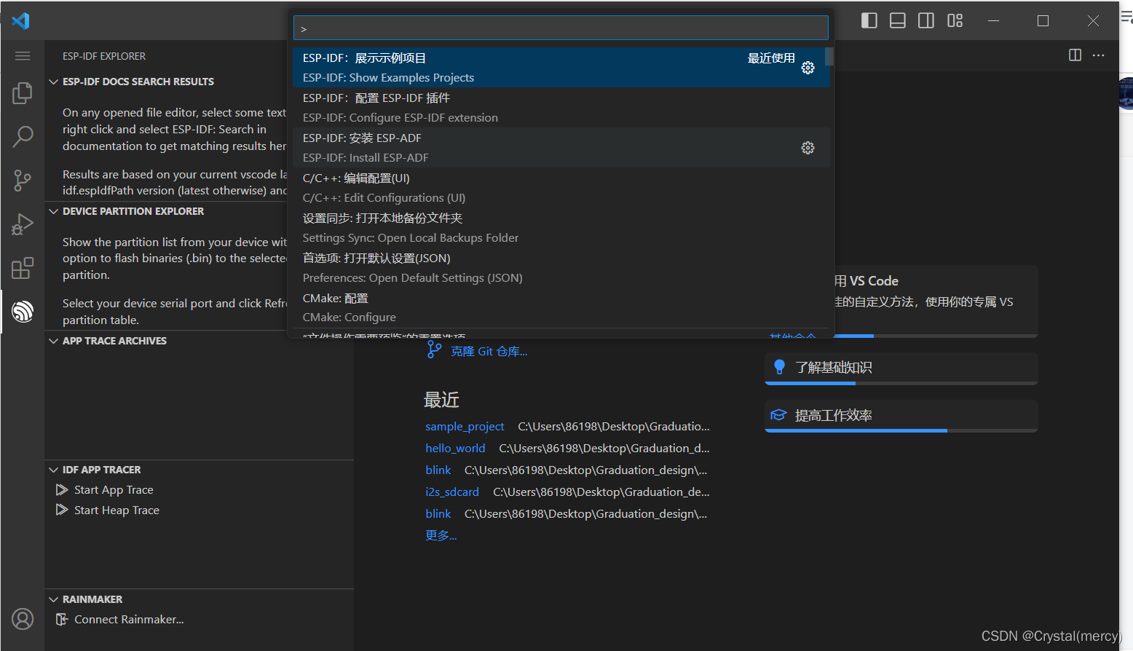Toggle the secondary side bar layout icon

point(926,20)
